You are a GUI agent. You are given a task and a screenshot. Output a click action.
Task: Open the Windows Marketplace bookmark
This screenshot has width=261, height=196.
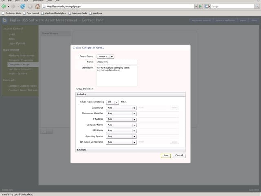(53, 13)
